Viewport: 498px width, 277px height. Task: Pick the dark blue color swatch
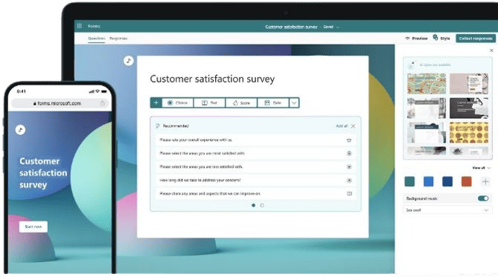[x=447, y=182]
